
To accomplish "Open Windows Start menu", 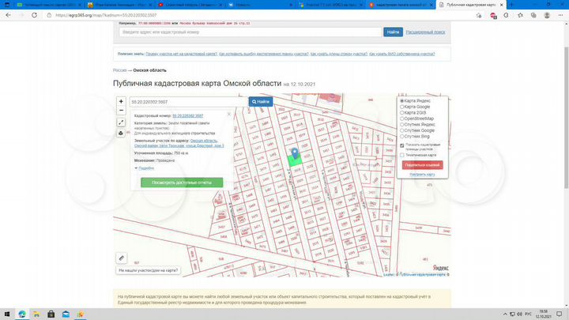I will click(x=6, y=314).
